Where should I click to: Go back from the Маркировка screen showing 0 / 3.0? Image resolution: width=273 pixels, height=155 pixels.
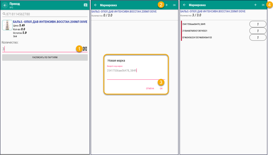coord(96,5)
